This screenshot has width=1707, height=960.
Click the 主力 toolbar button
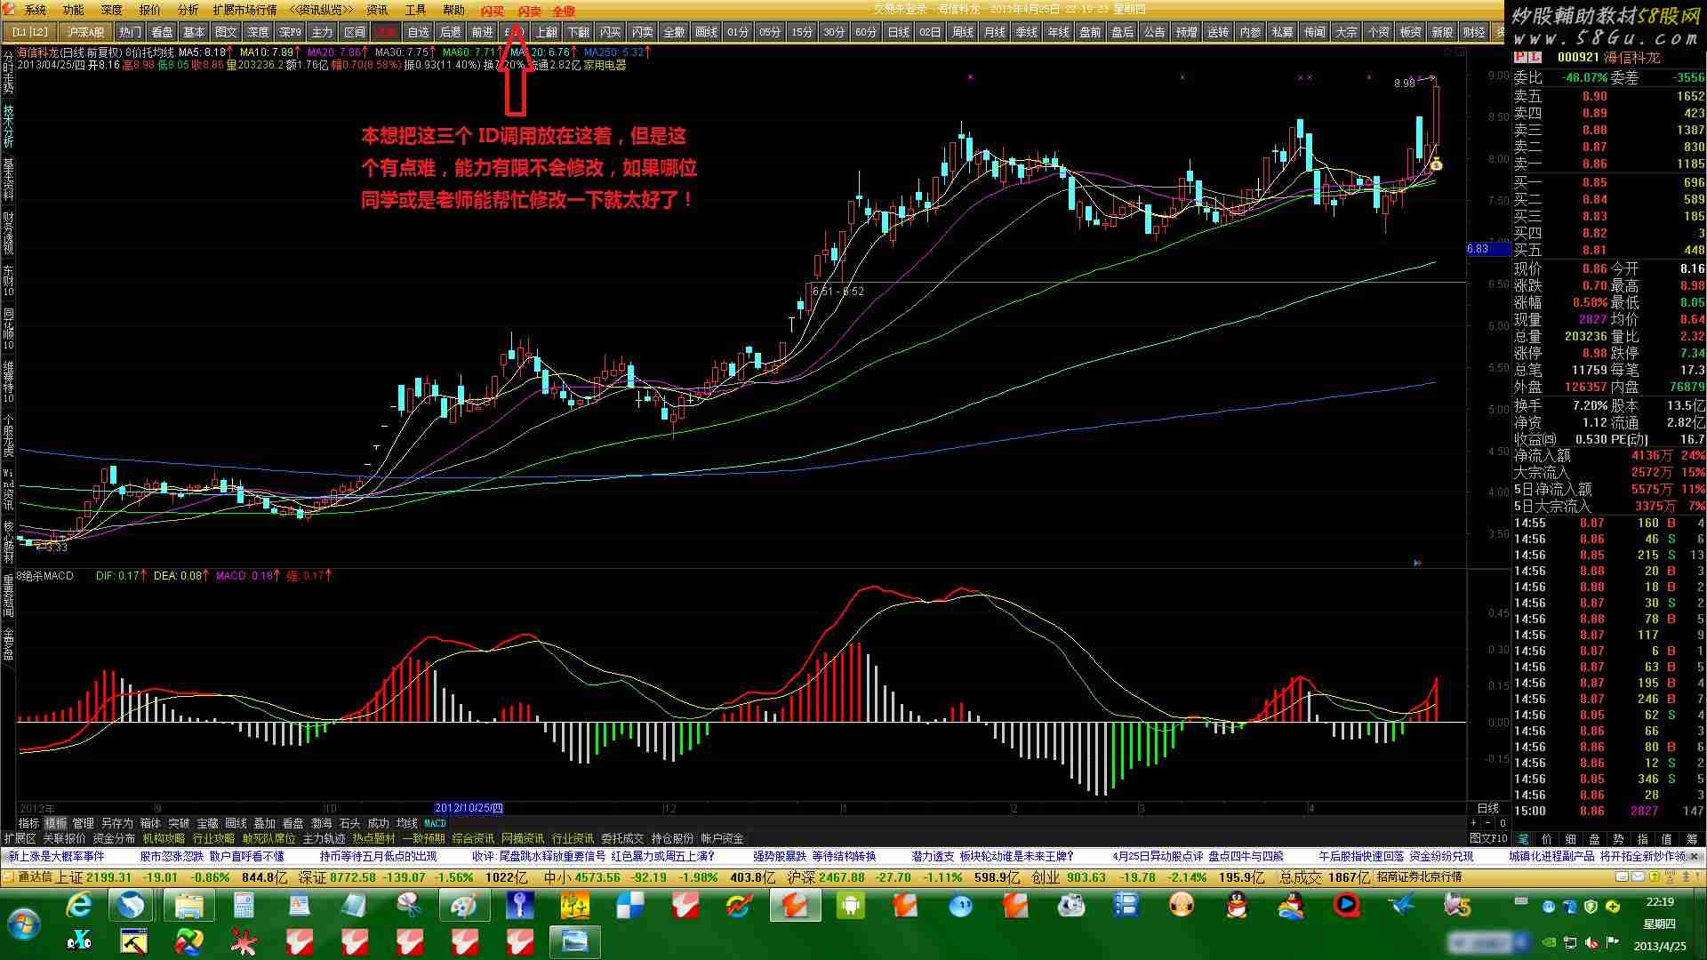(322, 32)
